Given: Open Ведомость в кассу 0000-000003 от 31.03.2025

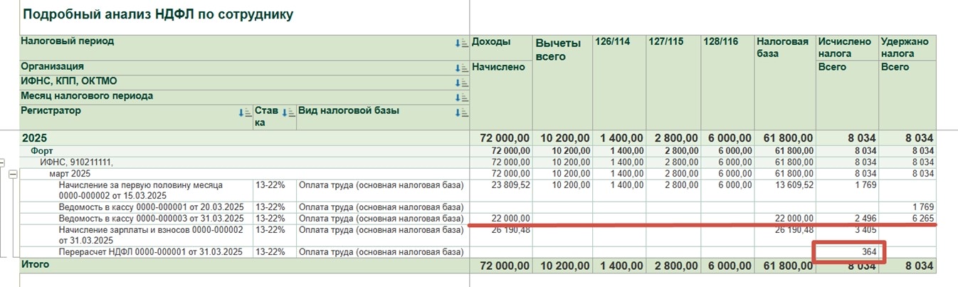Looking at the screenshot, I should [151, 218].
